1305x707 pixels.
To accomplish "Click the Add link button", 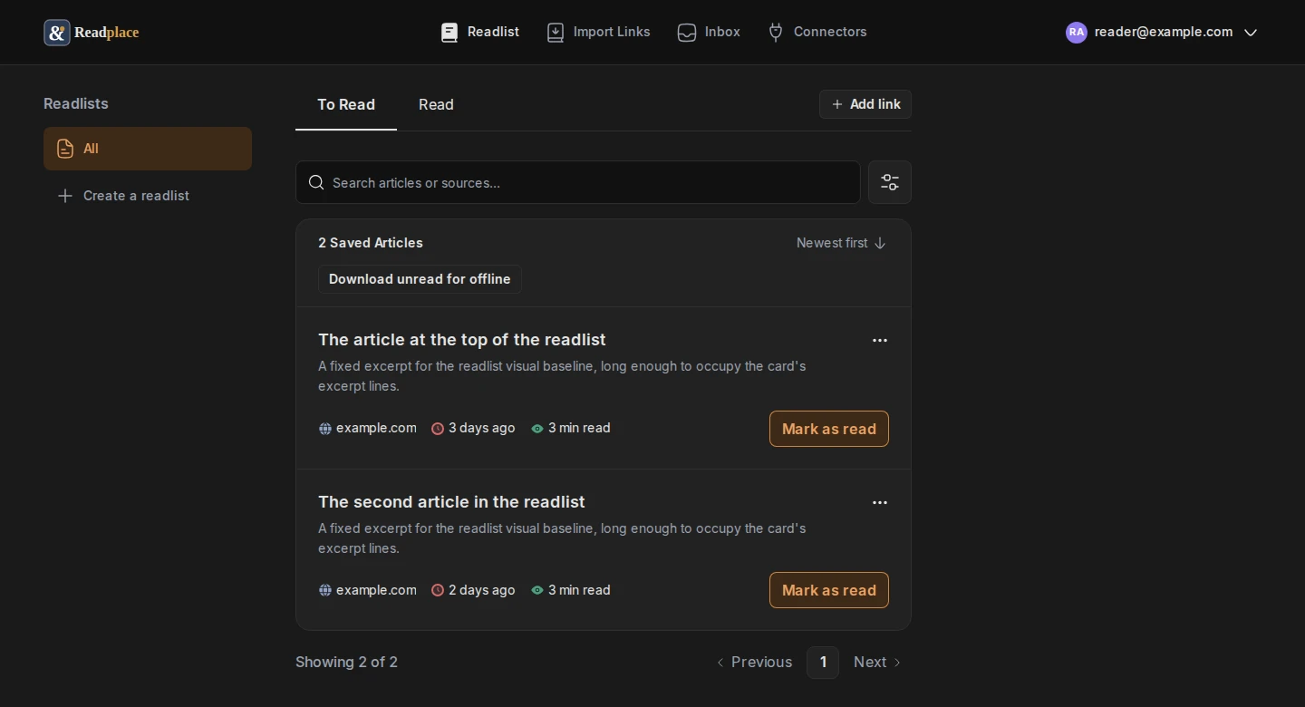I will coord(865,104).
